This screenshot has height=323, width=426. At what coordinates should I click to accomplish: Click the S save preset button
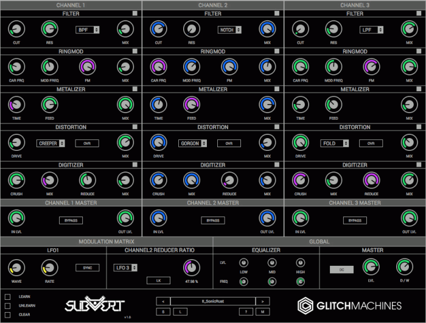(x=163, y=312)
